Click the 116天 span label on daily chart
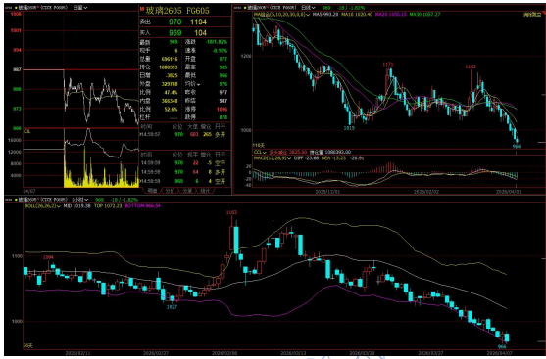 click(x=258, y=145)
